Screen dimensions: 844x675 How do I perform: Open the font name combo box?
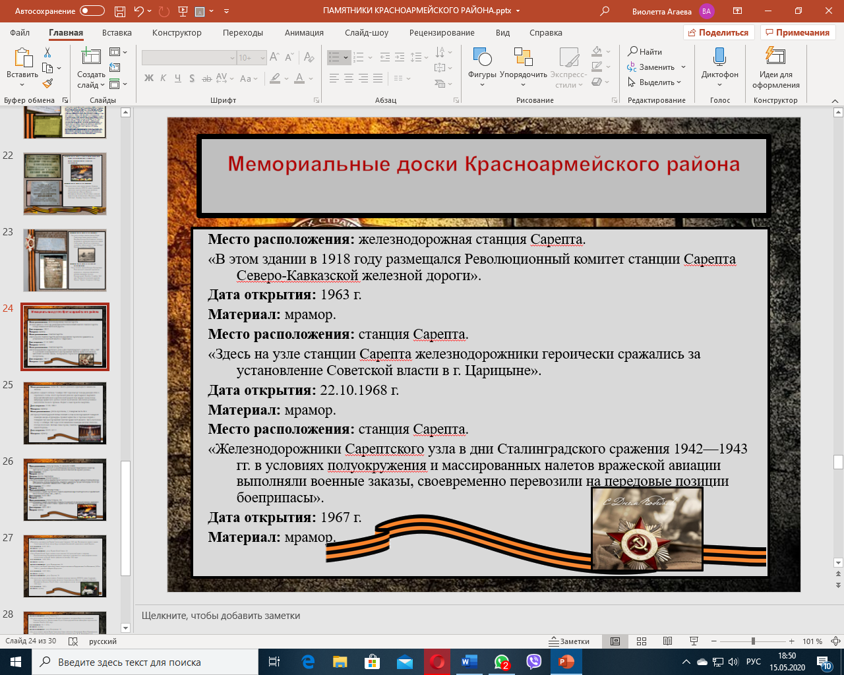[x=189, y=58]
